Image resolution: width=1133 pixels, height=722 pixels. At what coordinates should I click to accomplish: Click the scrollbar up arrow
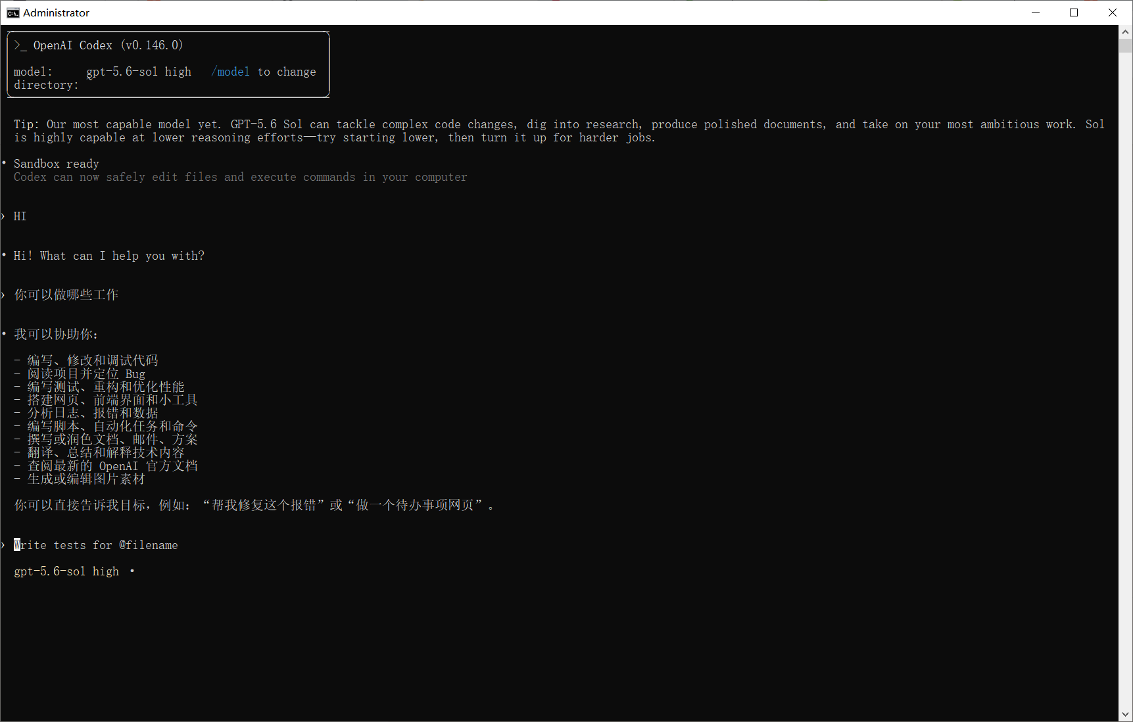click(x=1126, y=32)
